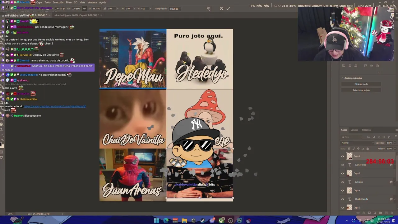The height and width of the screenshot is (224, 398).
Task: Hide the Capa 3 layer
Action: coord(343,208)
